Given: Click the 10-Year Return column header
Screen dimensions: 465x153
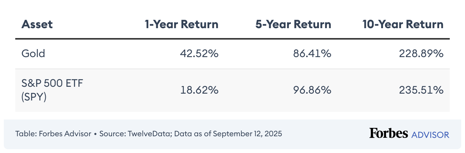Looking at the screenshot, I should click(x=403, y=25).
